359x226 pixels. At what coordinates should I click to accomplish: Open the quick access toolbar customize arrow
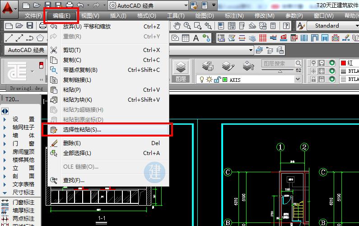[214, 5]
